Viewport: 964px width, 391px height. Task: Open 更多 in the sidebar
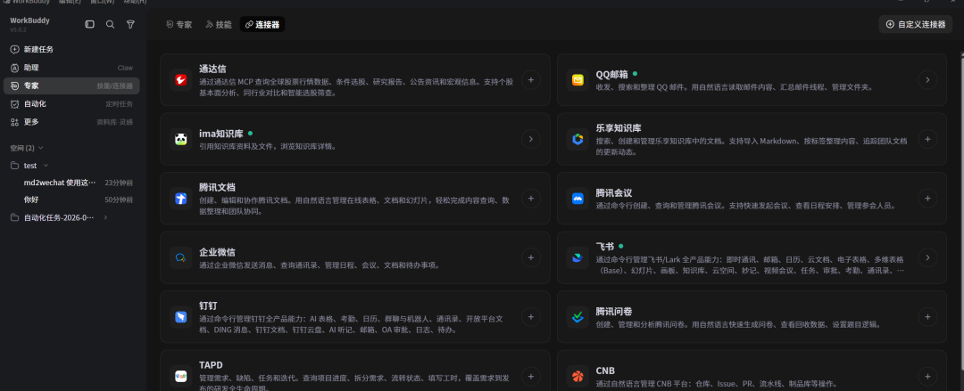coord(71,122)
